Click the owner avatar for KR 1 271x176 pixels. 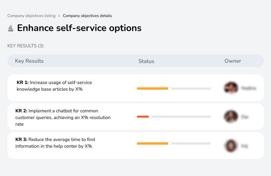tap(231, 88)
